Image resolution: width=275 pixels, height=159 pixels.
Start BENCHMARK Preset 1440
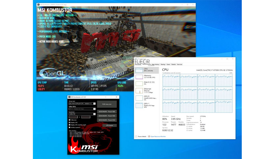pyautogui.click(x=107, y=116)
